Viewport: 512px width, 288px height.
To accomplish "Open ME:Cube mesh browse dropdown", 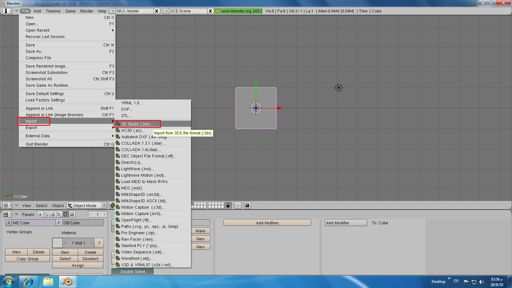I will (x=9, y=223).
